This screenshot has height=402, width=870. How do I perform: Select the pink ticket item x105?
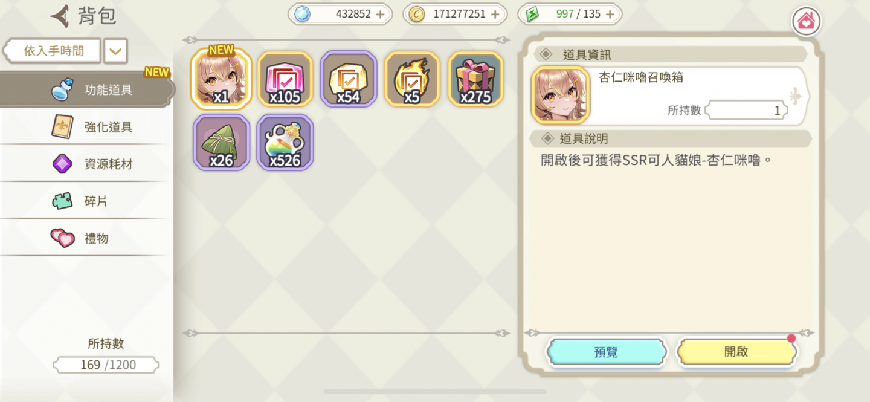pos(285,79)
